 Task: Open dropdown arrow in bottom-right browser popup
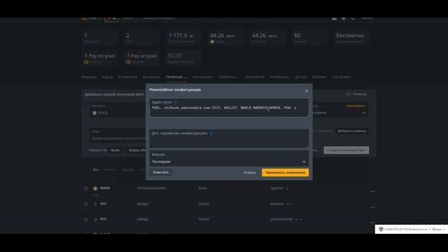point(444,230)
